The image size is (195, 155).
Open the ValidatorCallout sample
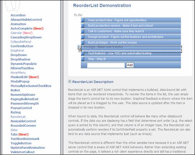coord(23,152)
